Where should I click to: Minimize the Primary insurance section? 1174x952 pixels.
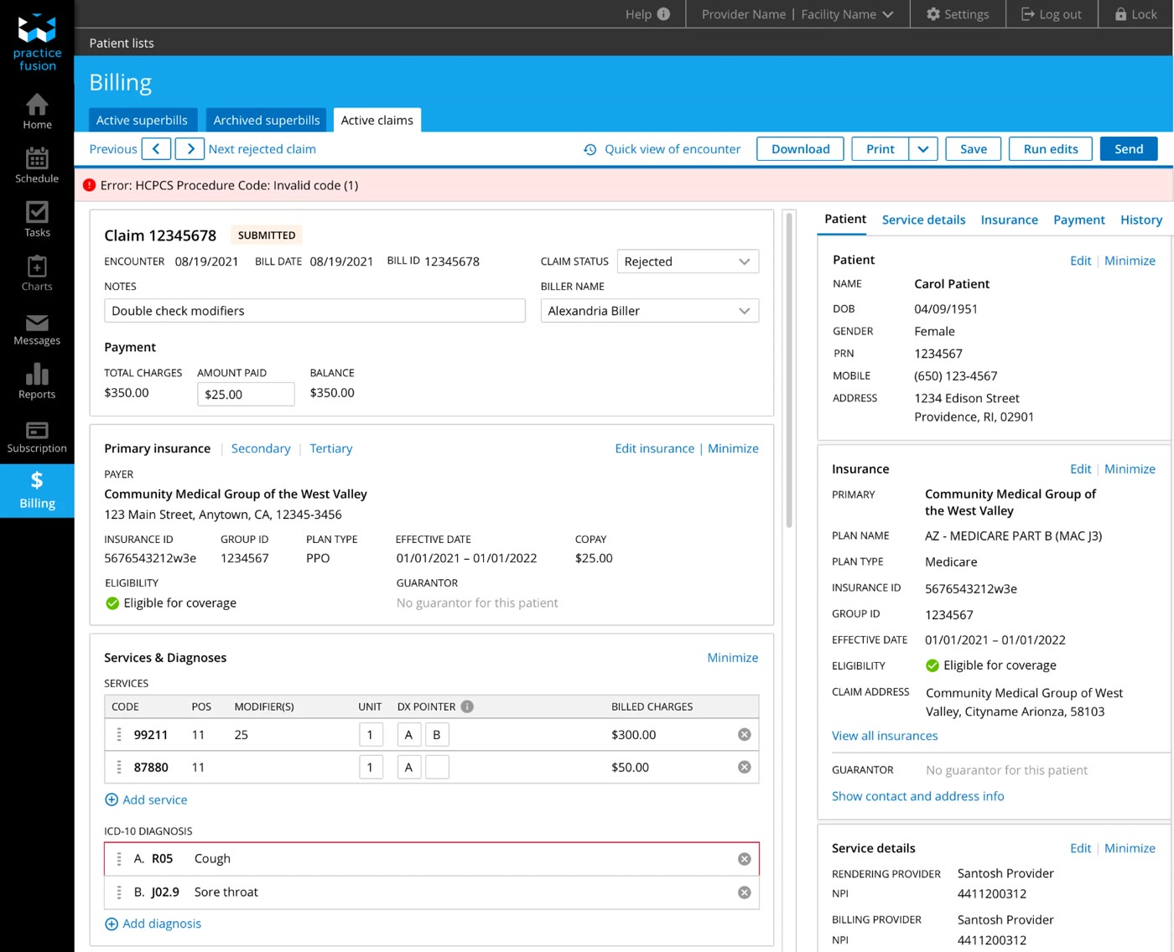tap(733, 448)
